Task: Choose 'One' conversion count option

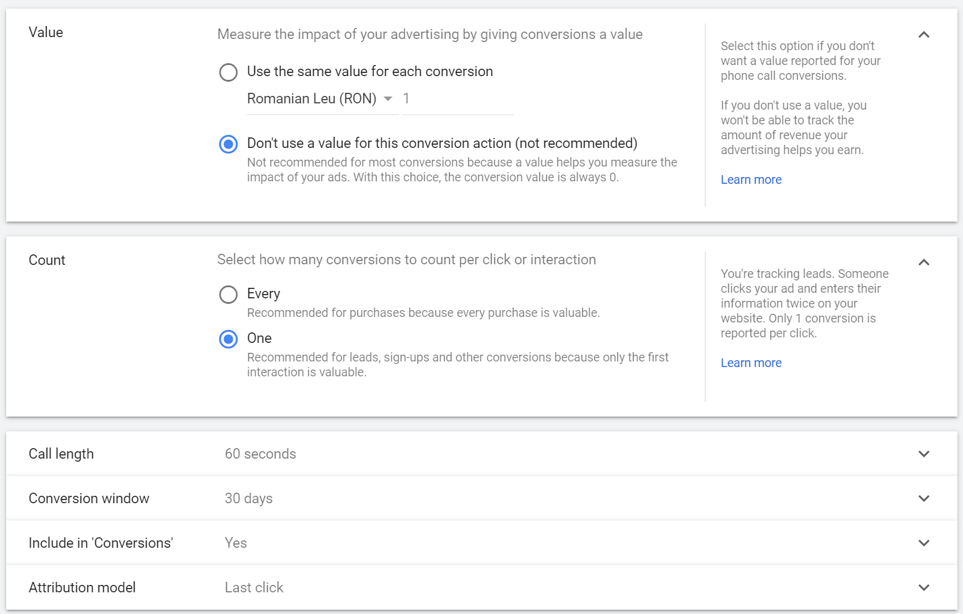Action: (x=229, y=339)
